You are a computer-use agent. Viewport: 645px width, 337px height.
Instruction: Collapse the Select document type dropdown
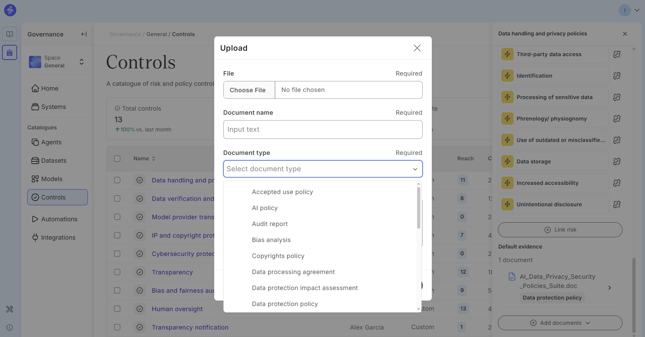pyautogui.click(x=415, y=169)
